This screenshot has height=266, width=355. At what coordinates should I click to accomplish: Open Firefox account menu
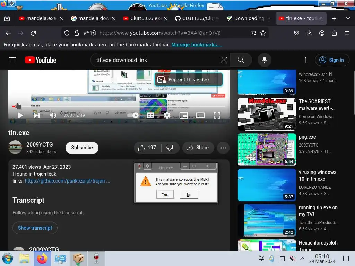322,33
